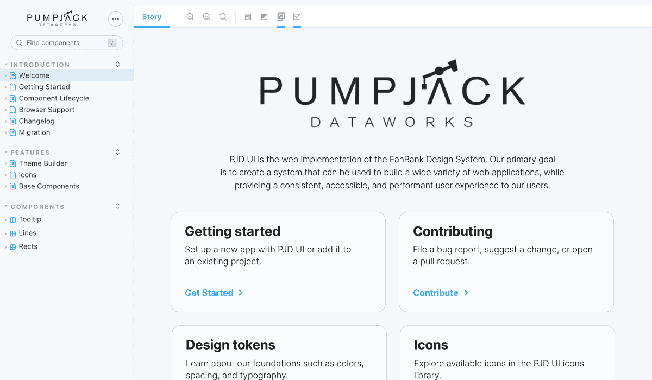Click the zoom out magnifier icon

tap(206, 17)
